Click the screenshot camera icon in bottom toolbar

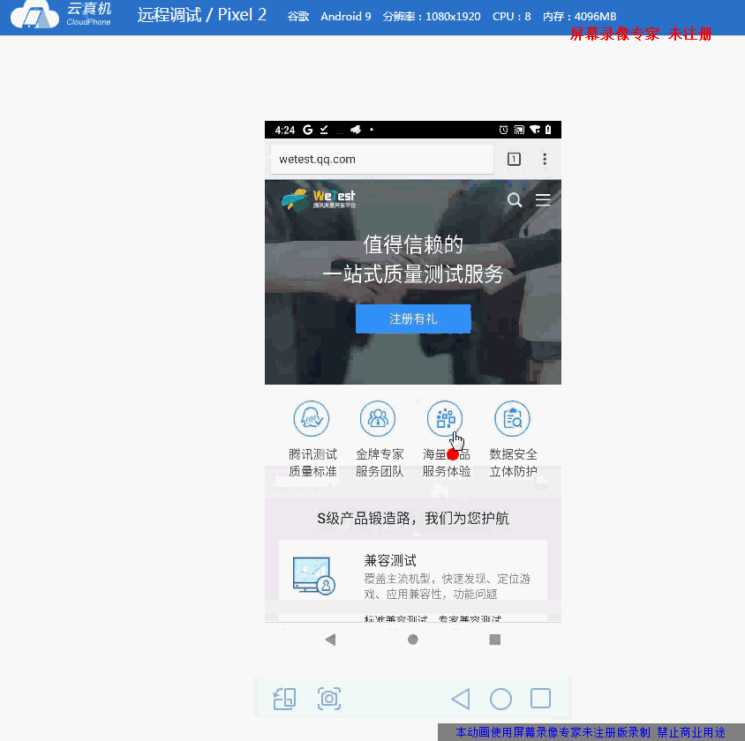pyautogui.click(x=329, y=699)
